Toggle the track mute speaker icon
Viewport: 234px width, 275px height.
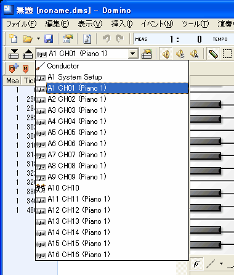(x=166, y=54)
